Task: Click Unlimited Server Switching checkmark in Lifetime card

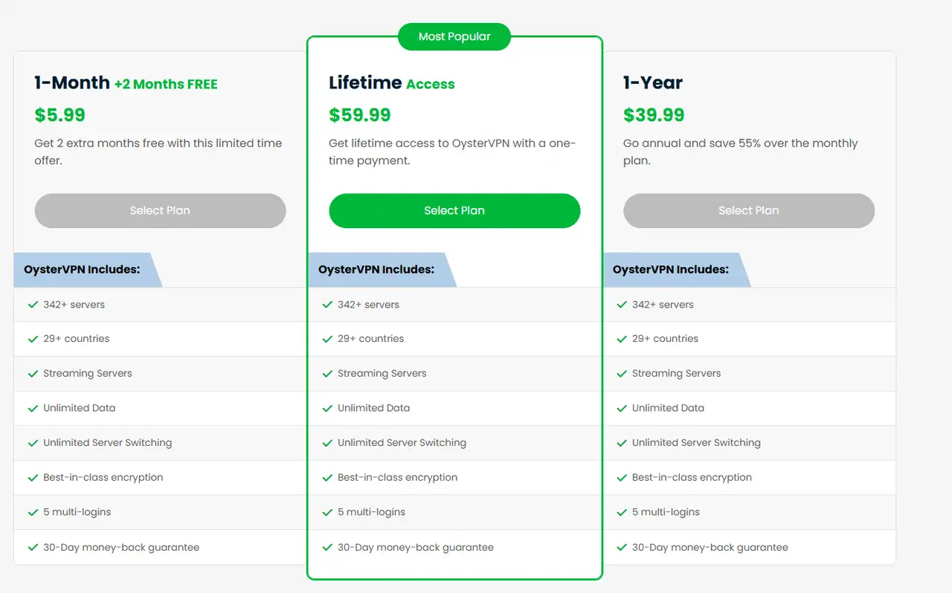Action: coord(327,442)
